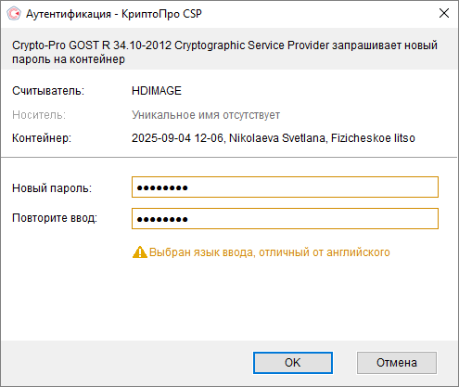Click the Новый пароль label
The image size is (459, 387).
[52, 188]
